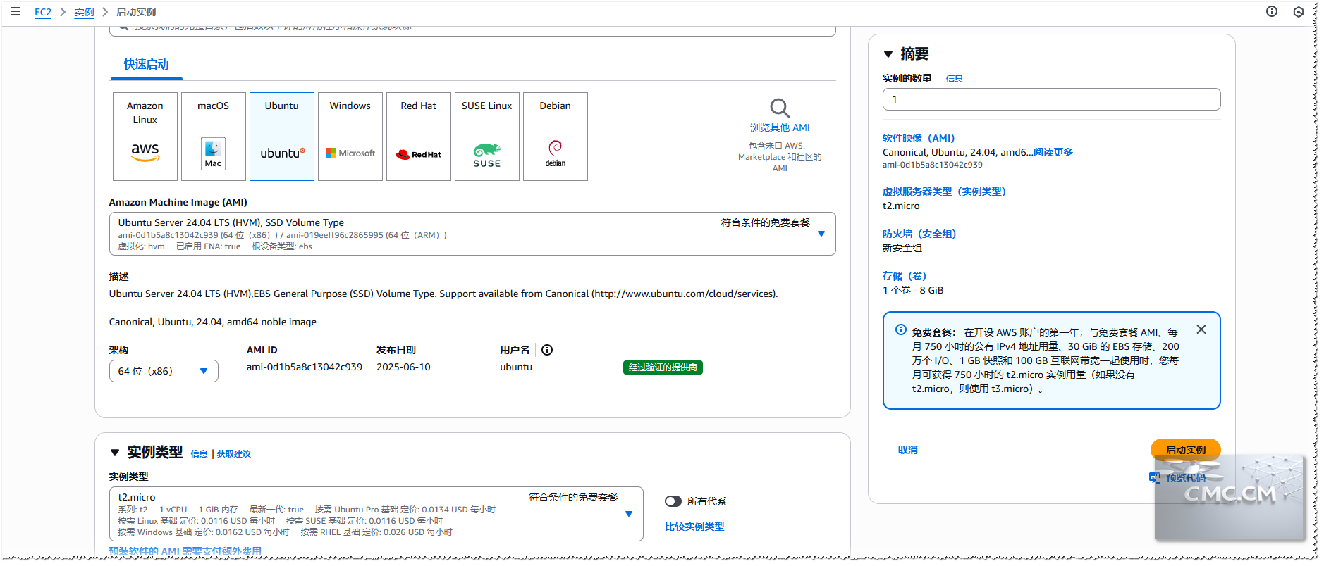The width and height of the screenshot is (1324, 566).
Task: Click the username value ubuntu
Action: click(516, 367)
